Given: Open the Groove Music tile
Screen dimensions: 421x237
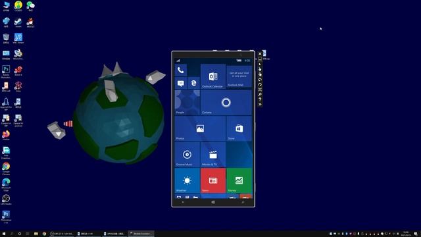Looking at the screenshot, I should [187, 155].
